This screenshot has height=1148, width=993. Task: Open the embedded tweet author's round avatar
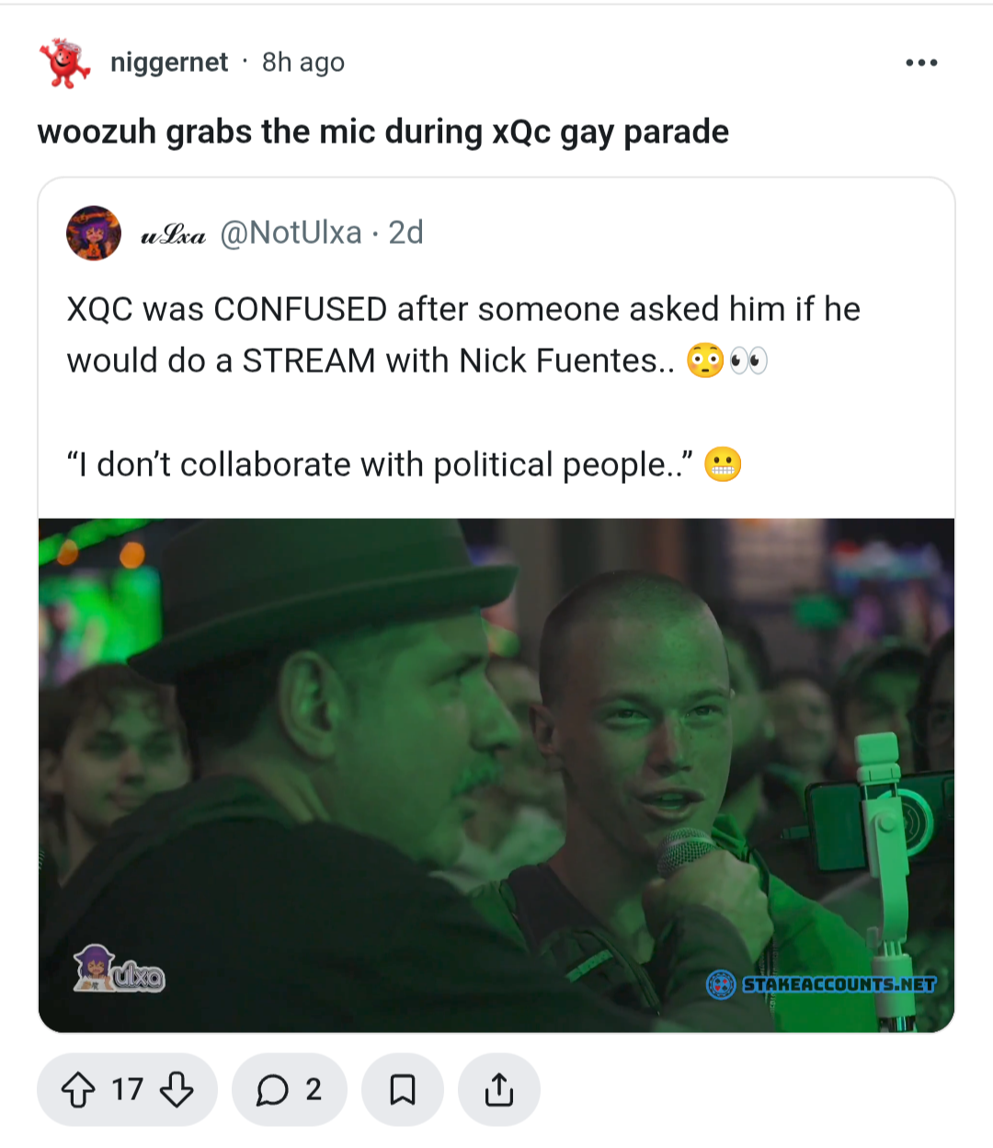[x=94, y=233]
